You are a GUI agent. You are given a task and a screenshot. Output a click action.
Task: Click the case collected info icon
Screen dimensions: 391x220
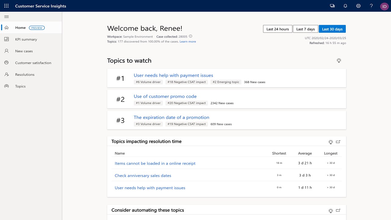click(x=191, y=36)
